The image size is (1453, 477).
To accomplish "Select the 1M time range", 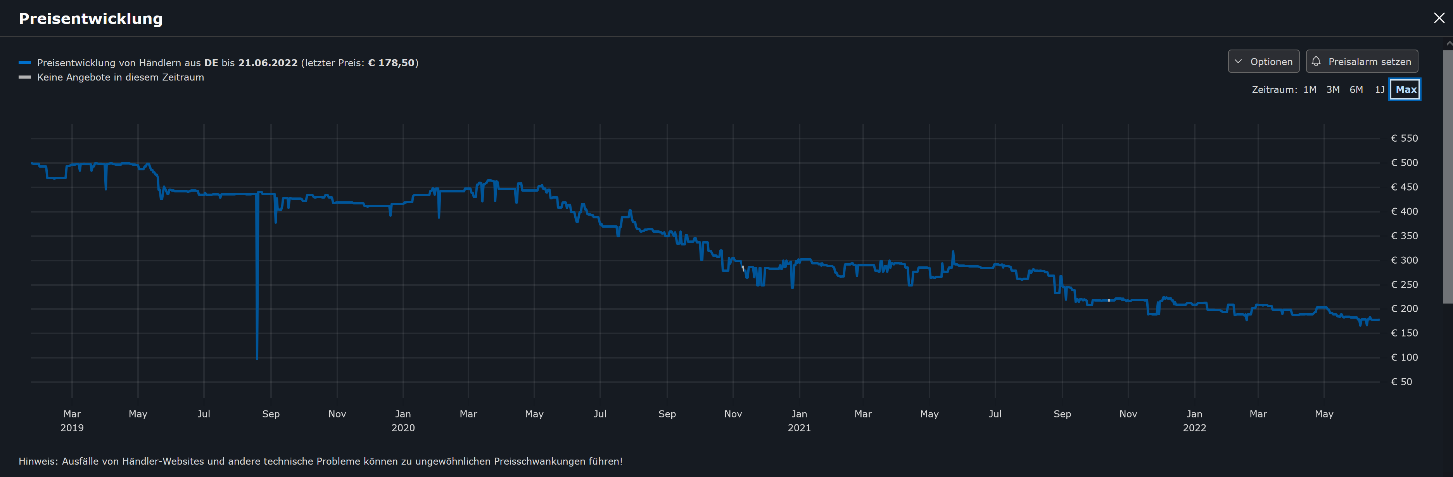I will 1309,89.
